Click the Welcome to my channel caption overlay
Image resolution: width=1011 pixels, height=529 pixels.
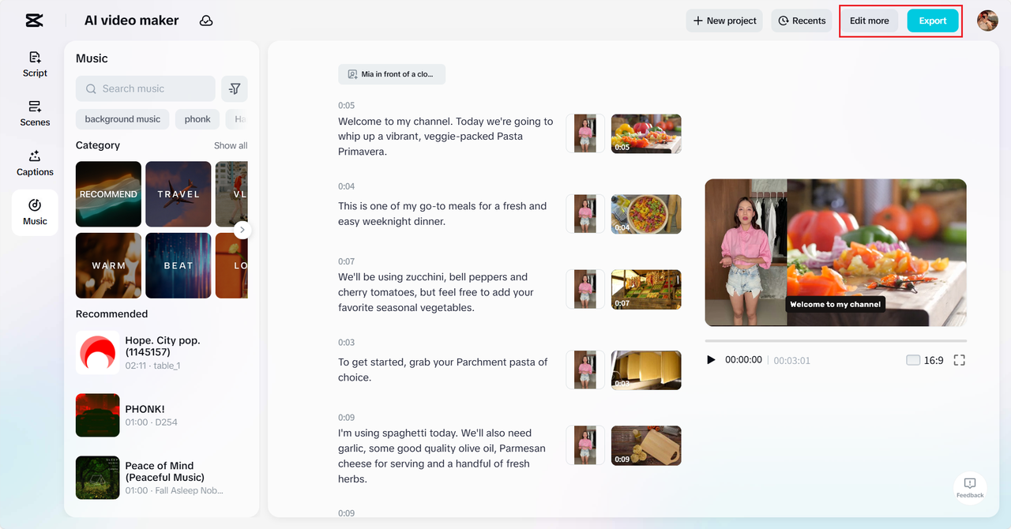click(836, 304)
